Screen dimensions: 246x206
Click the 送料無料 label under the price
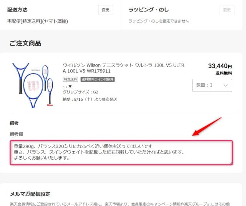224,73
